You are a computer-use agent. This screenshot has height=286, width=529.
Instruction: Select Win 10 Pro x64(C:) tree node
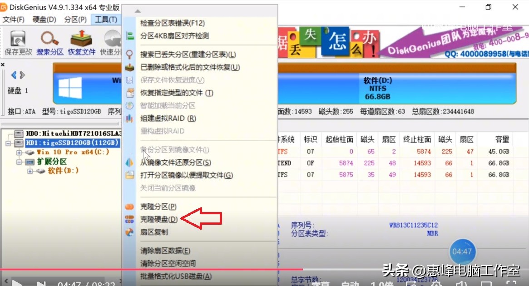[x=73, y=152]
